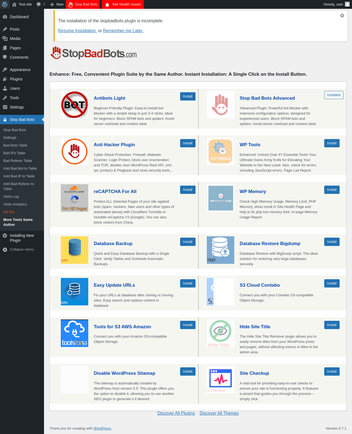Open Appearance menu
Viewport: 352px width, 434px height.
[22, 70]
